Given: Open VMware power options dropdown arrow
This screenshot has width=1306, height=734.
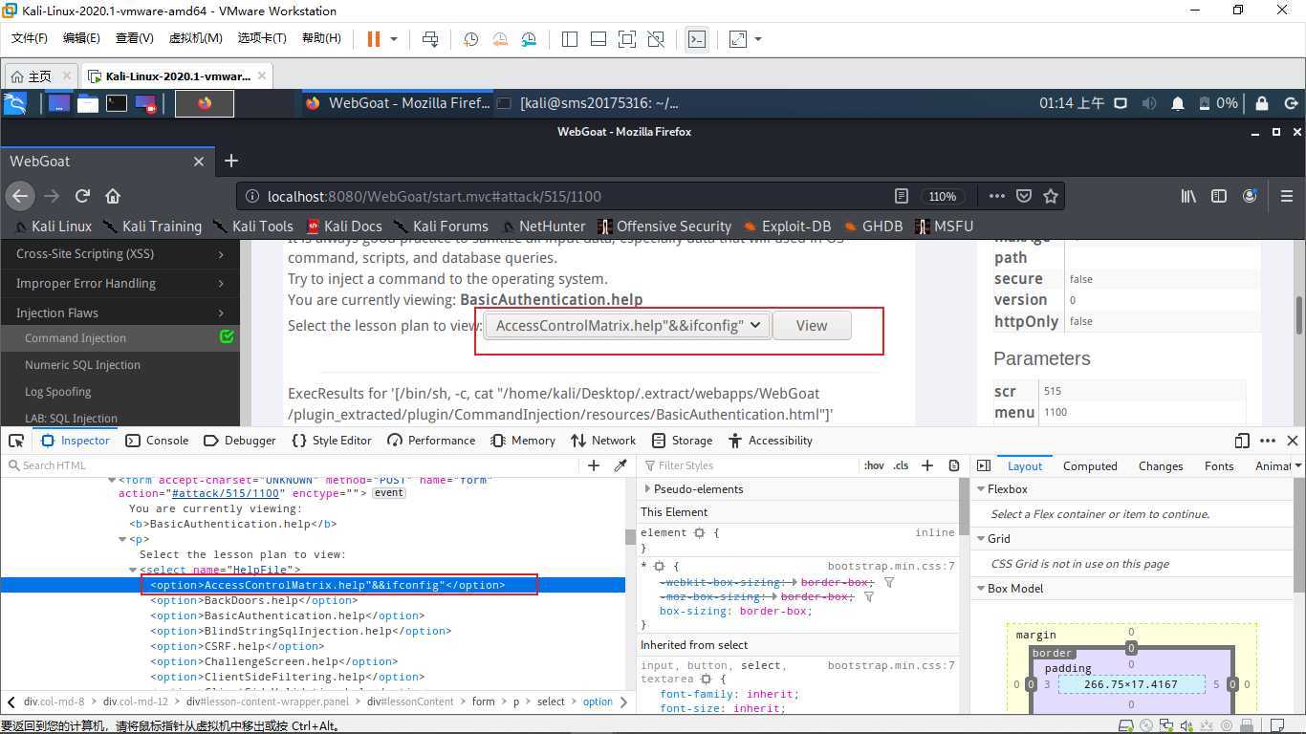Looking at the screenshot, I should pos(394,39).
